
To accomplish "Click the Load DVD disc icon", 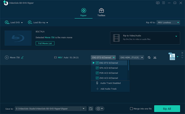I will coord(7,22).
